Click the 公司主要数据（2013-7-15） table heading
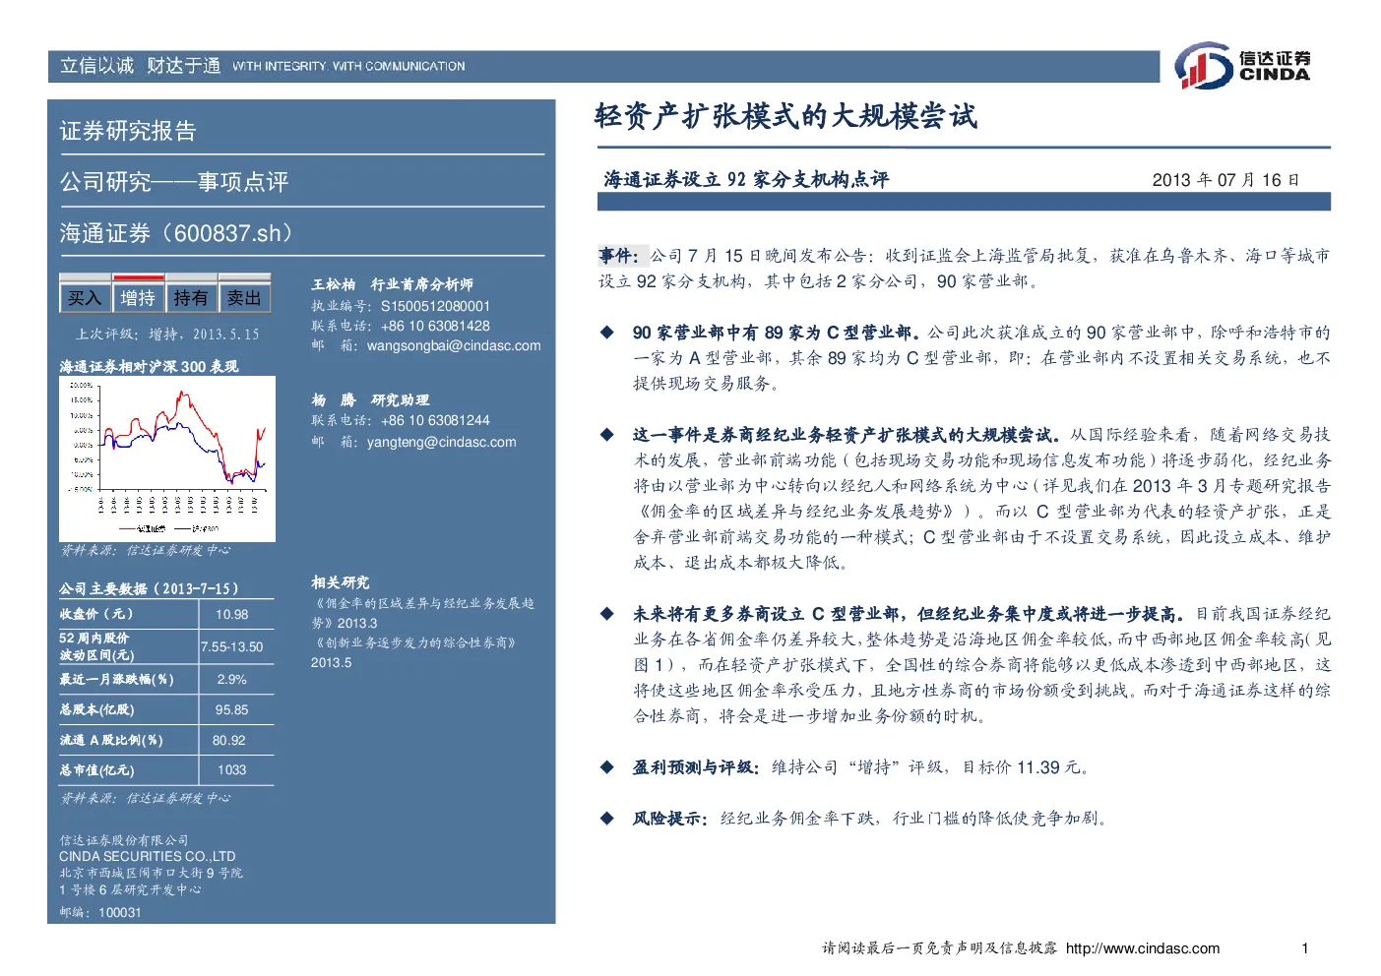 point(149,588)
